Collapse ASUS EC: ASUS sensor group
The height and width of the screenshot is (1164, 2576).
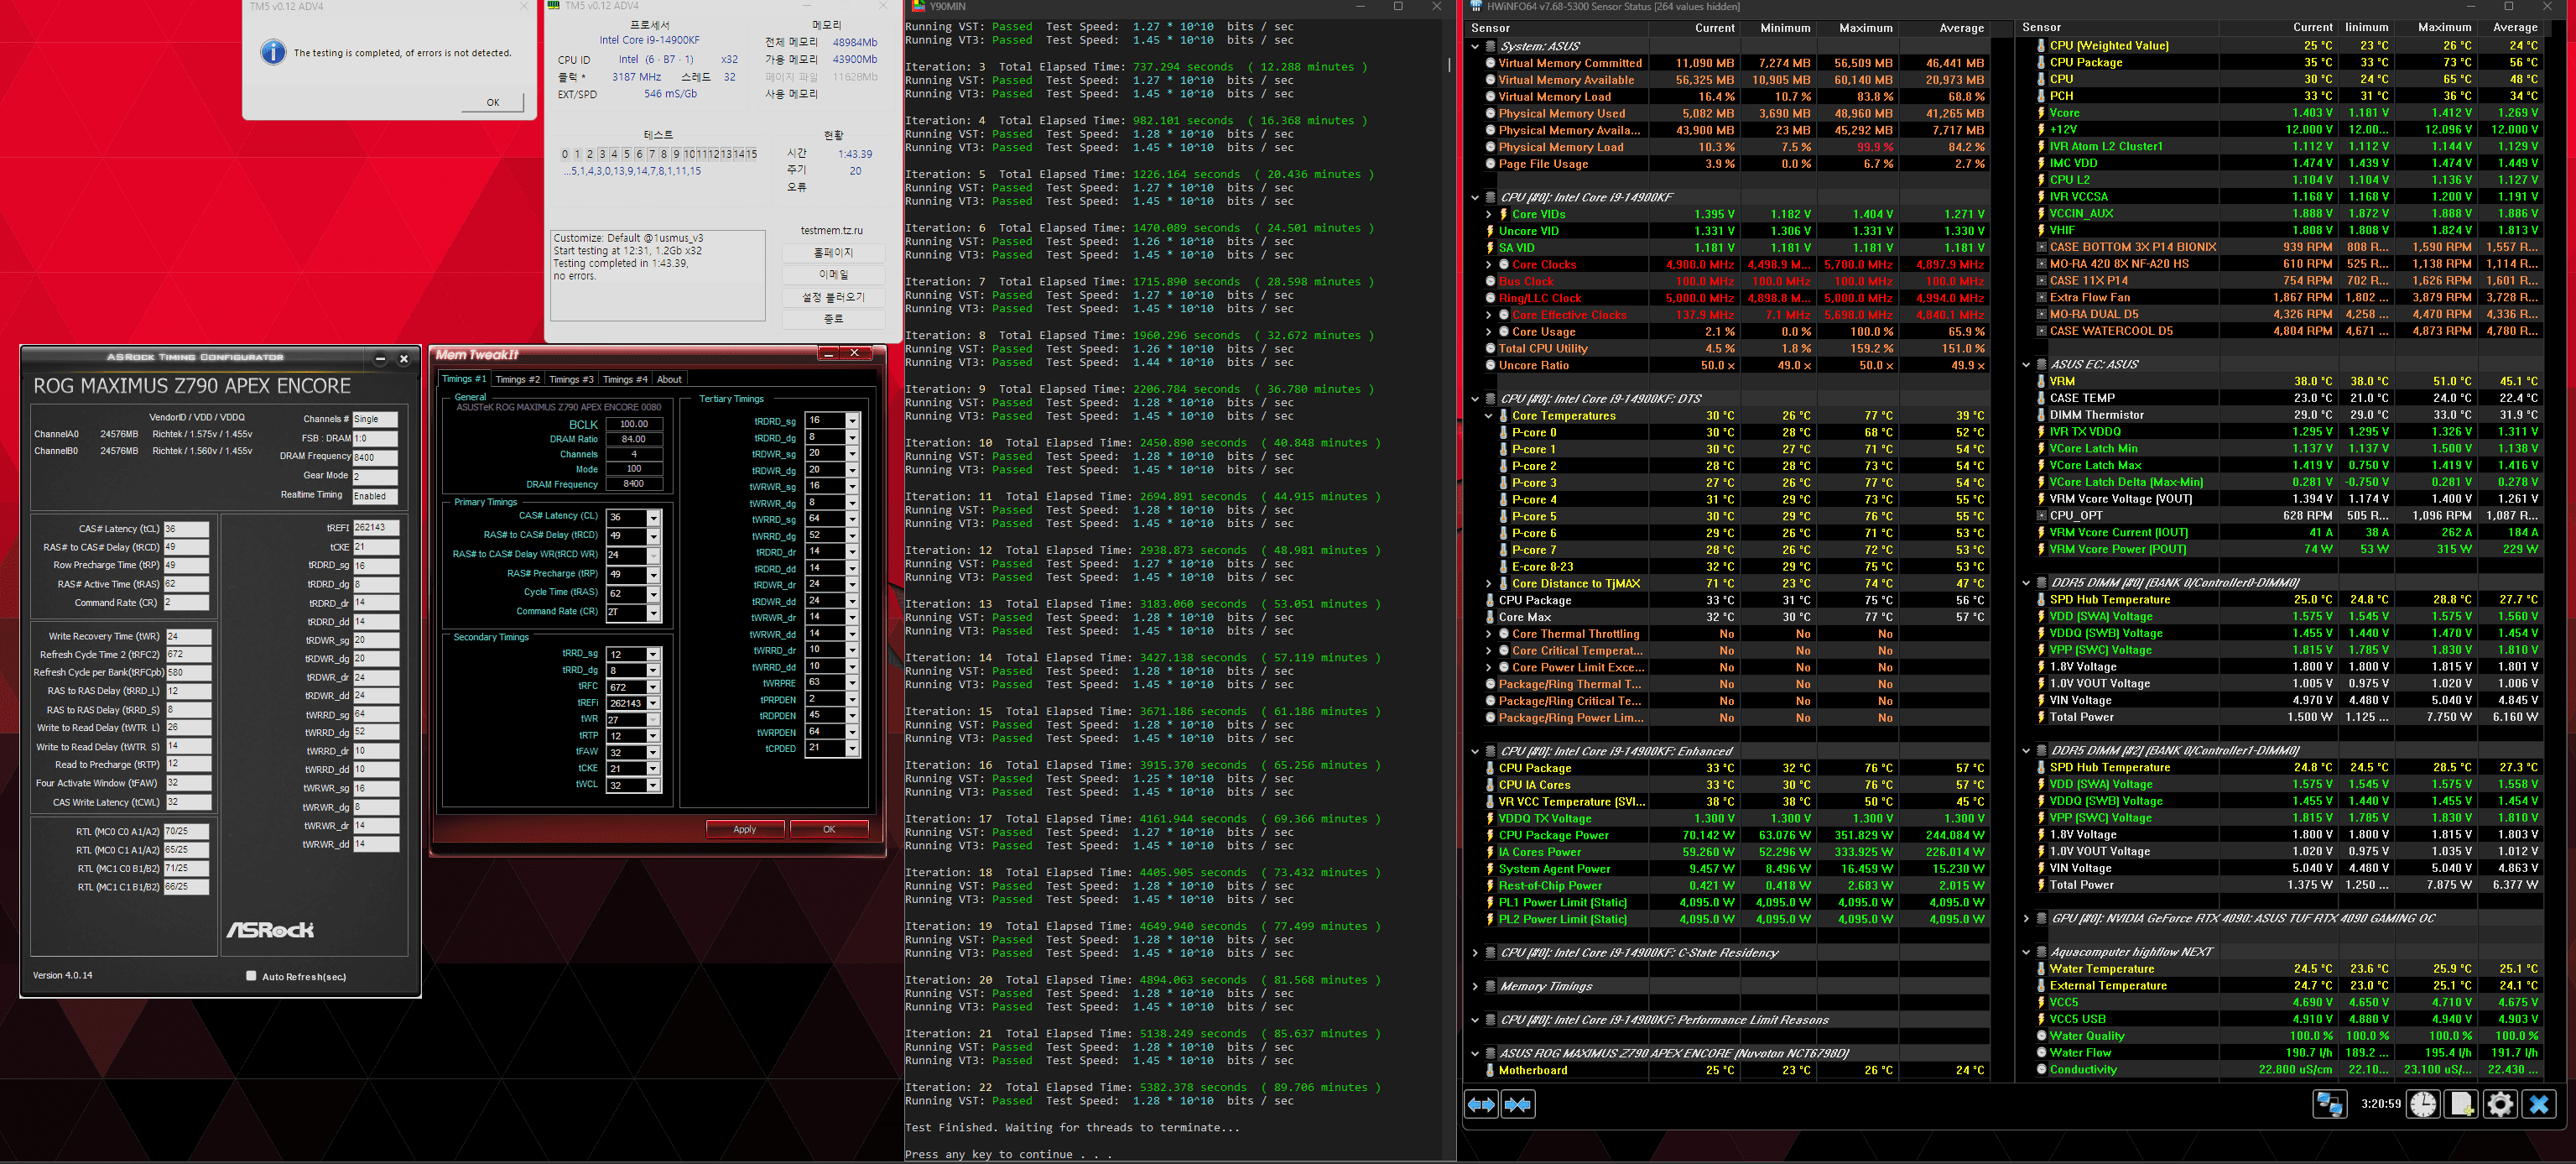coord(2026,364)
